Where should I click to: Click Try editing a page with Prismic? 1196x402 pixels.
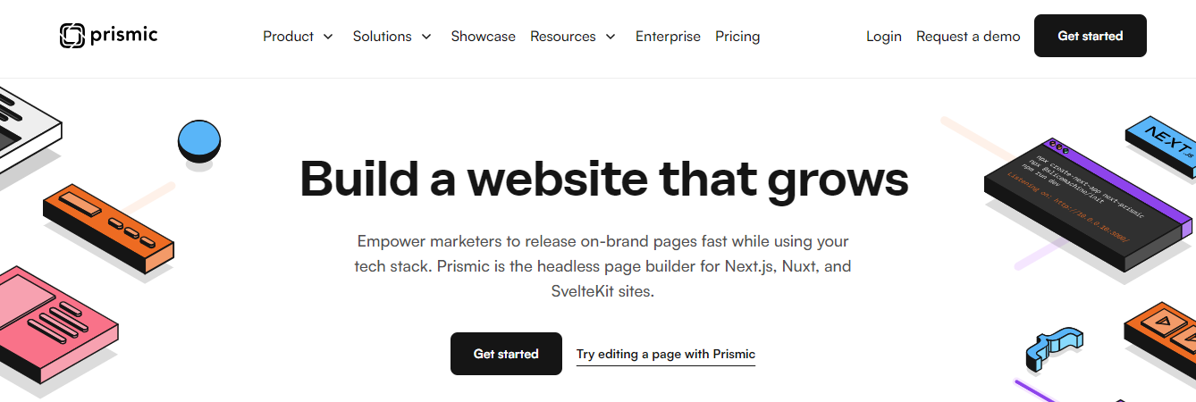[665, 355]
